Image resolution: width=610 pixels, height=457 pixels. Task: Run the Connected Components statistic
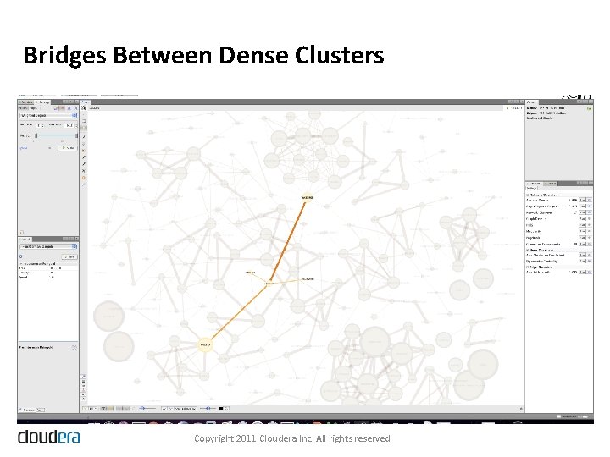(582, 244)
